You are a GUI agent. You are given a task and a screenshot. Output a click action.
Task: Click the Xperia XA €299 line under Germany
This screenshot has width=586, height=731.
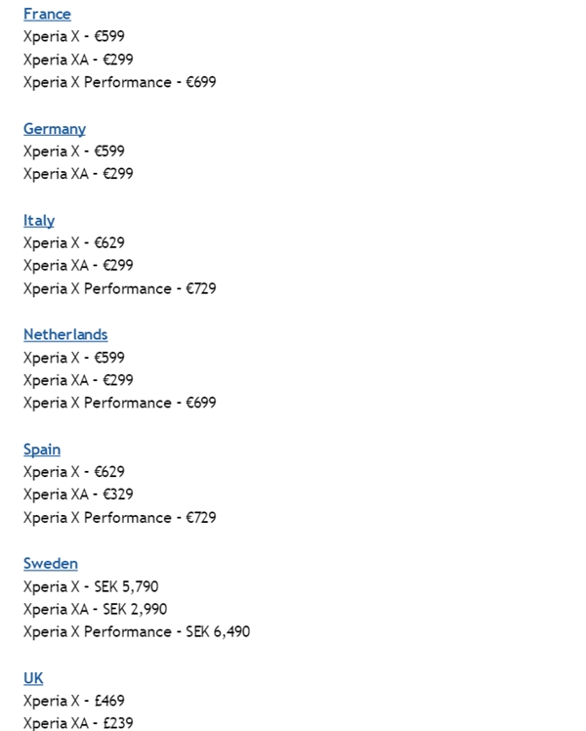[x=78, y=174]
